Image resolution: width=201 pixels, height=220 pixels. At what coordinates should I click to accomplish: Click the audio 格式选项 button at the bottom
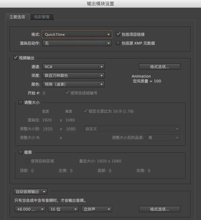(160, 209)
